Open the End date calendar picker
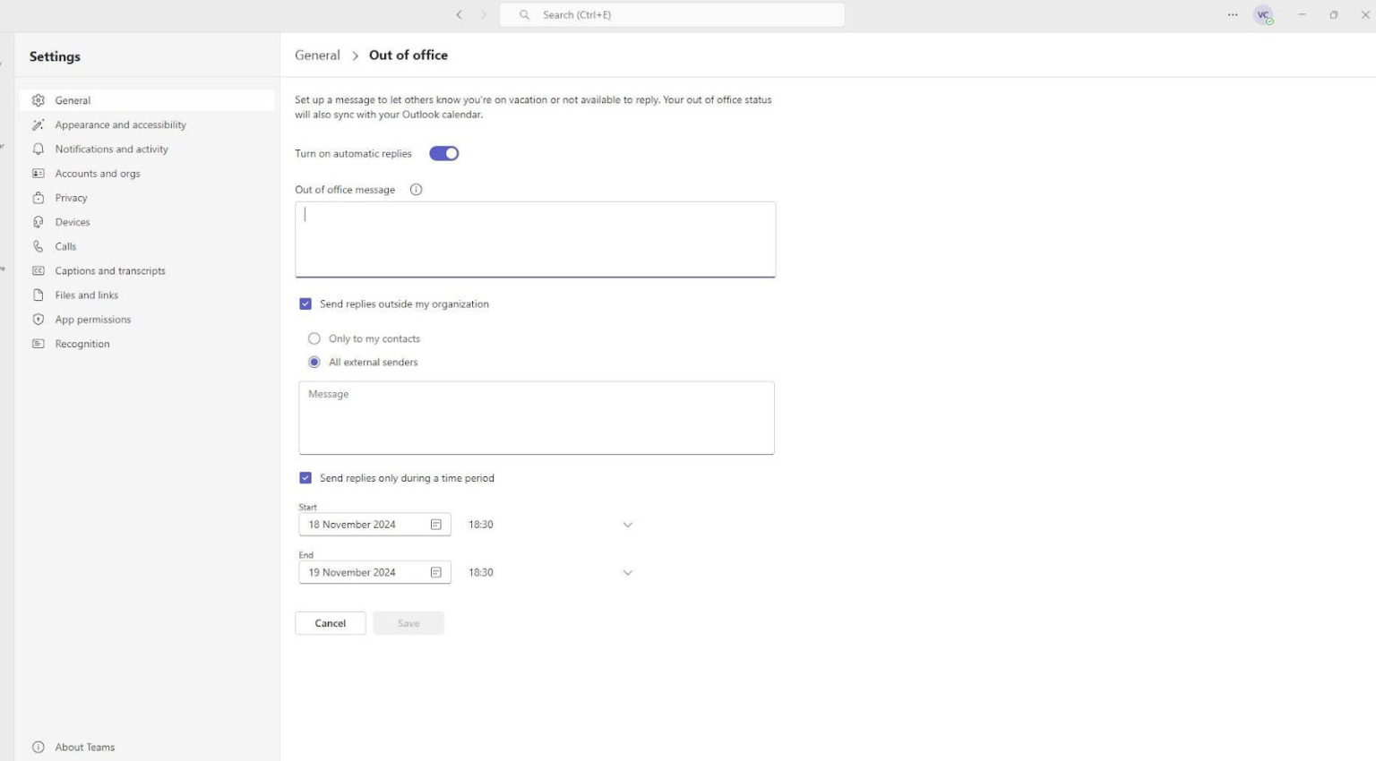This screenshot has width=1376, height=761. click(436, 572)
